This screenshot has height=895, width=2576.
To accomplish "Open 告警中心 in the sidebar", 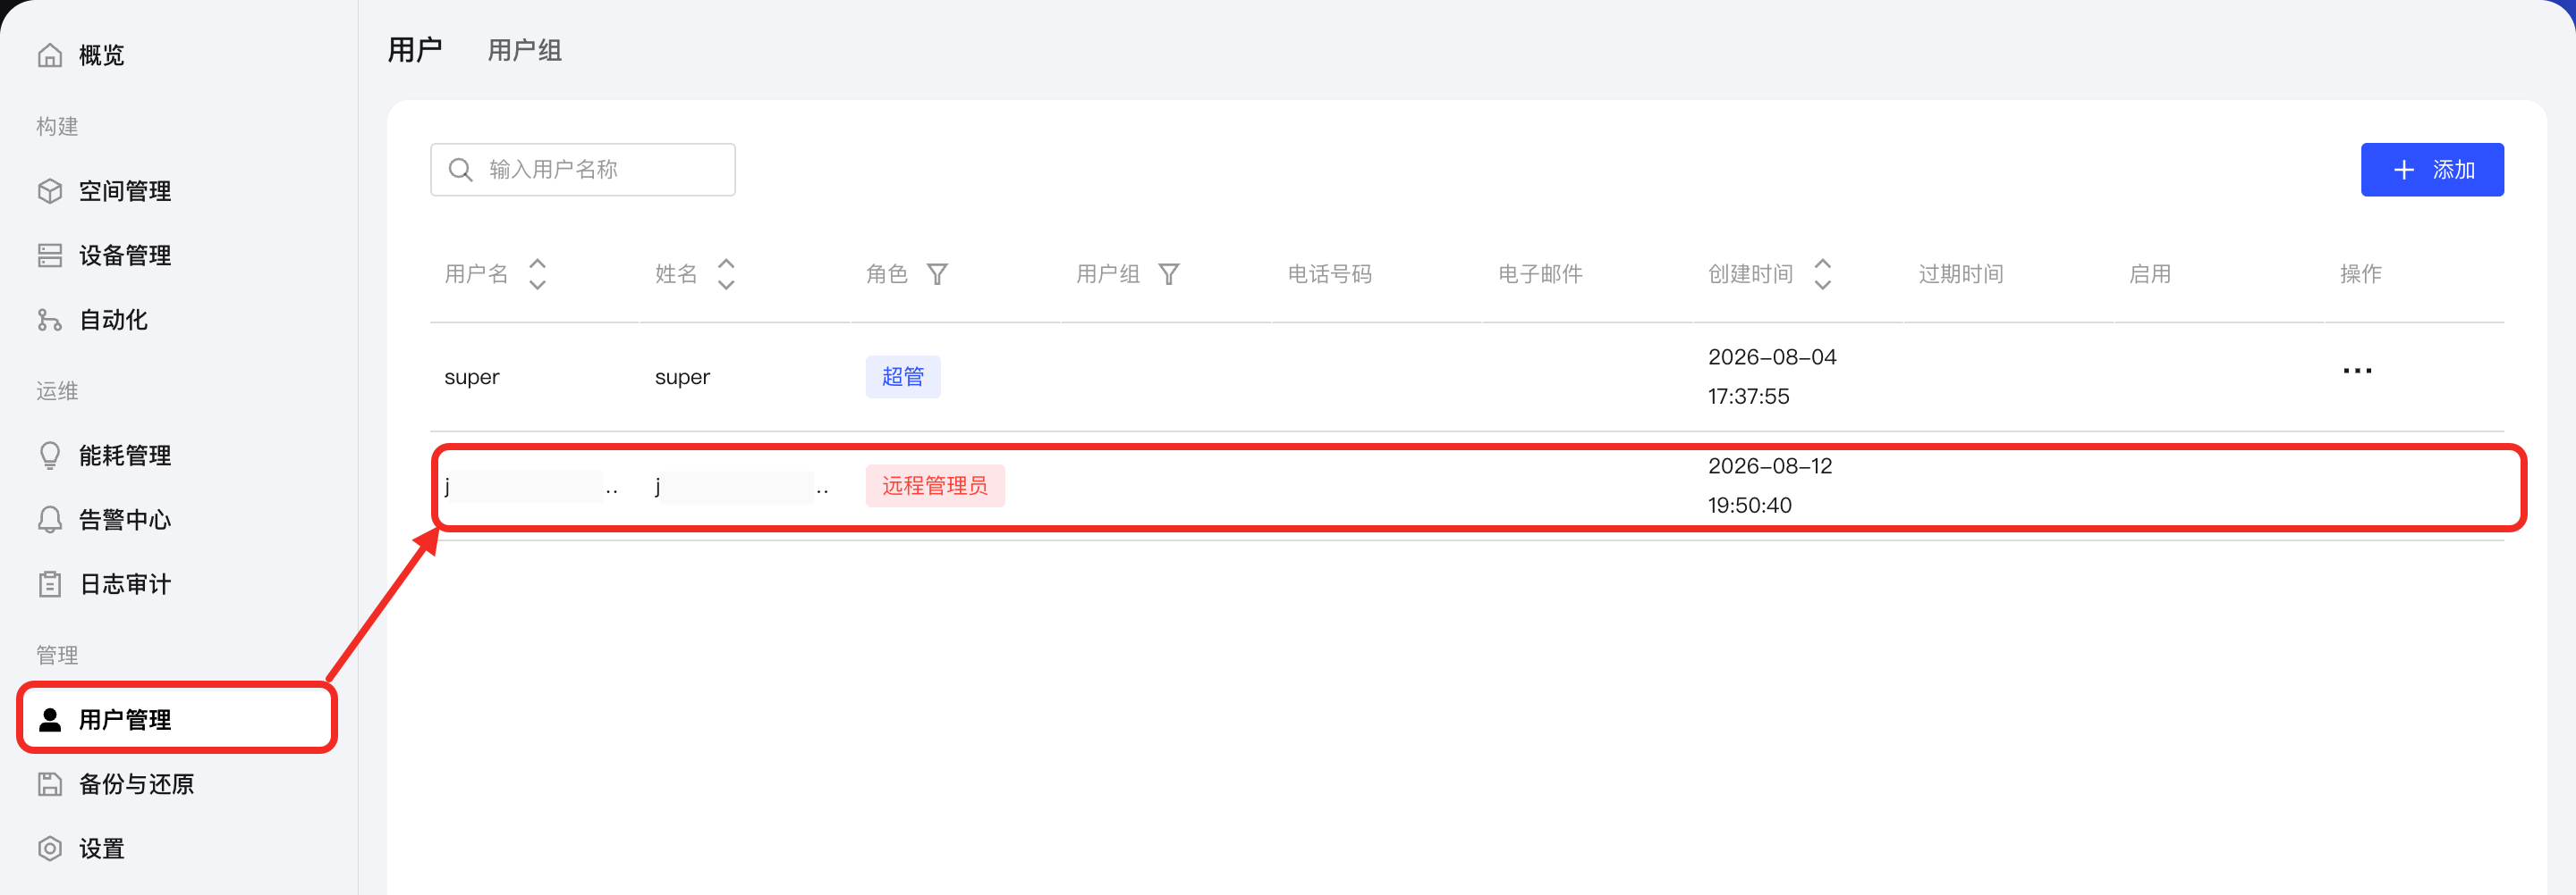I will [125, 520].
